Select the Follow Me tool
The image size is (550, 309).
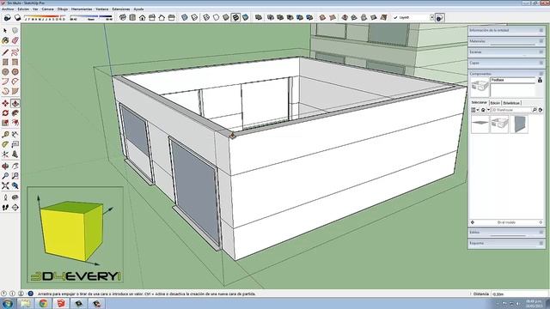point(15,113)
